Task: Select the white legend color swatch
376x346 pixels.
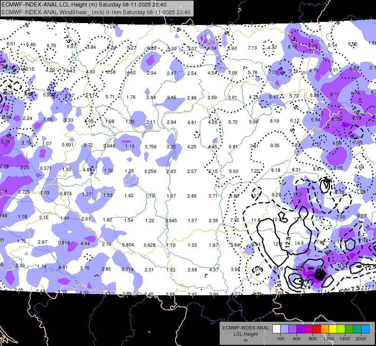Action: coord(277,329)
